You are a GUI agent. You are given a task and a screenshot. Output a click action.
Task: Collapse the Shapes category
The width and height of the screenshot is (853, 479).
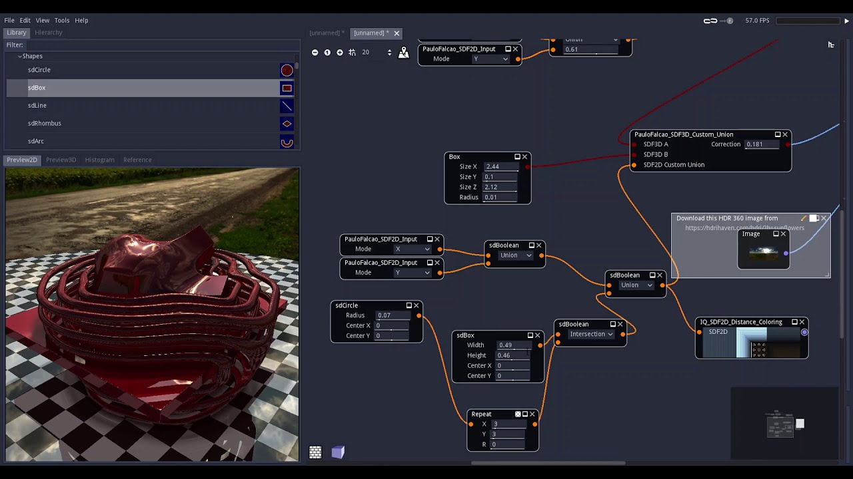pyautogui.click(x=20, y=57)
